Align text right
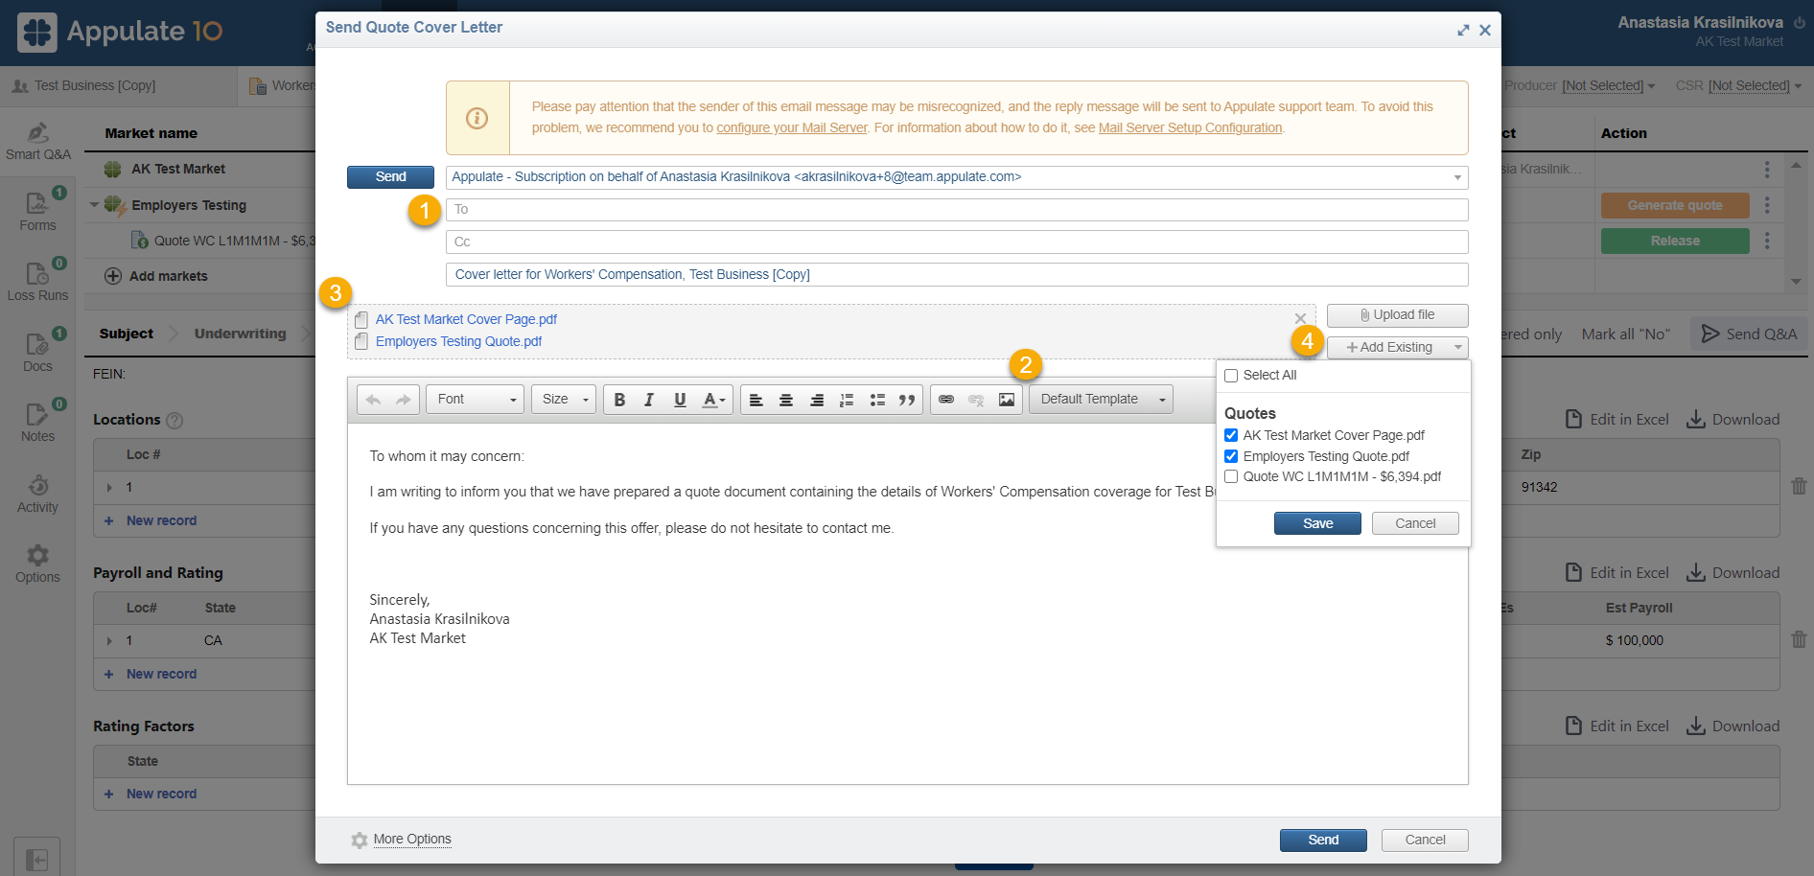The image size is (1814, 876). tap(817, 400)
